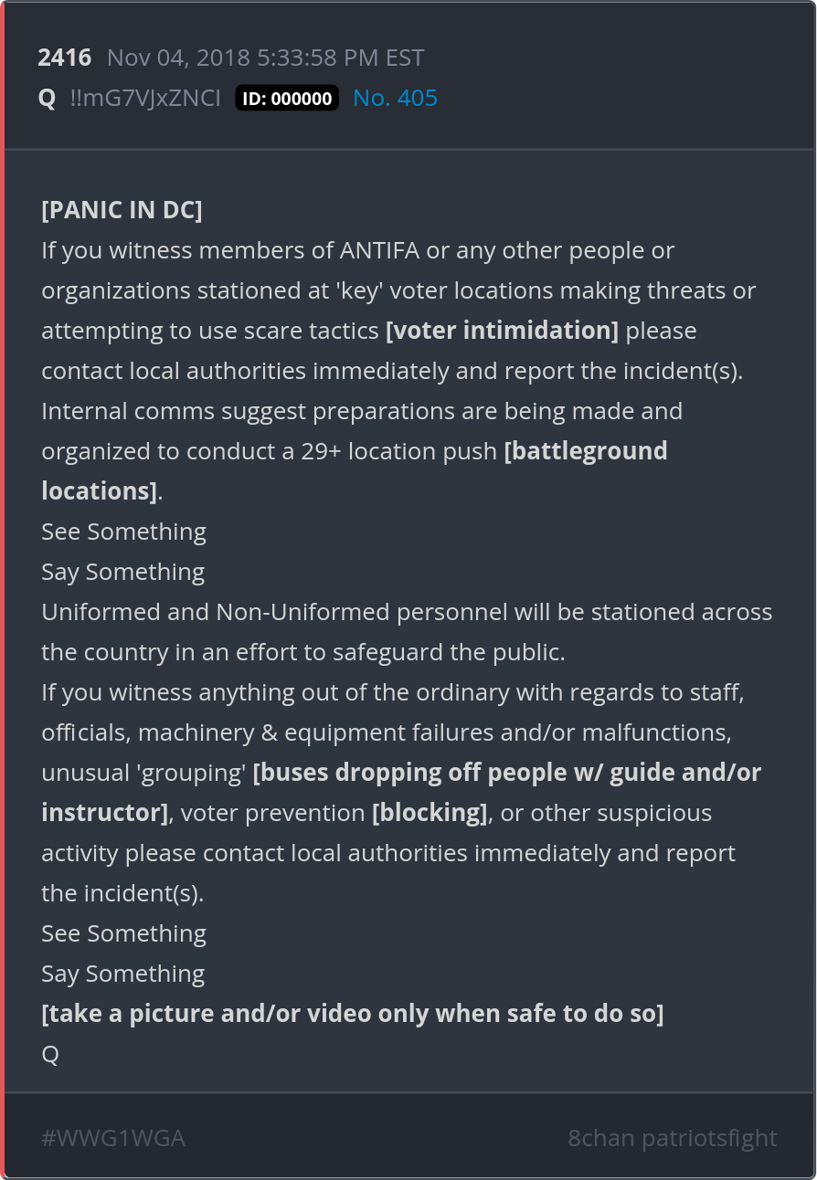Click the Nov 04, 2018 timestamp
This screenshot has height=1180, width=817.
pyautogui.click(x=265, y=58)
